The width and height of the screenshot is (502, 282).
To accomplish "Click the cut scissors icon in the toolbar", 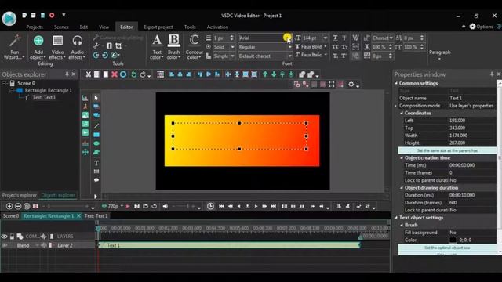I will [89, 74].
